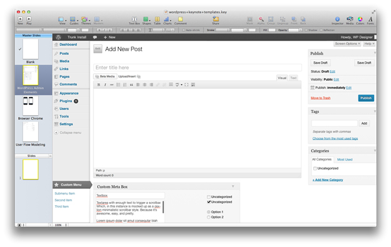Click the Add tag button
The height and width of the screenshot is (247, 391).
coord(364,123)
